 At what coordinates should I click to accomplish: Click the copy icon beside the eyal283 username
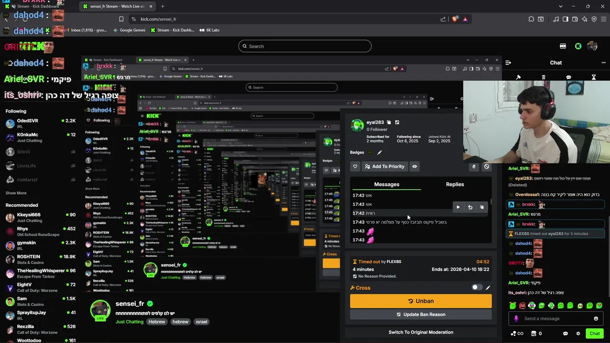[x=389, y=122]
